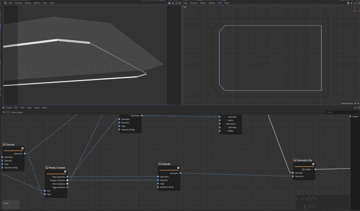Open the node editor Edit menu
360x211 pixels.
(16, 107)
